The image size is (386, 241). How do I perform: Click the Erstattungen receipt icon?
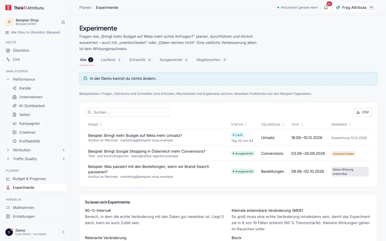[x=8, y=216]
